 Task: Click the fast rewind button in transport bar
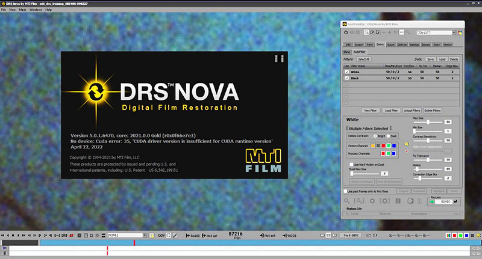coord(2,236)
